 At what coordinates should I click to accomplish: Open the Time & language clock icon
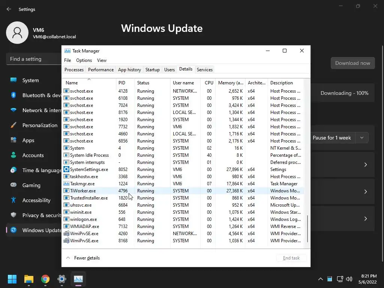13,170
